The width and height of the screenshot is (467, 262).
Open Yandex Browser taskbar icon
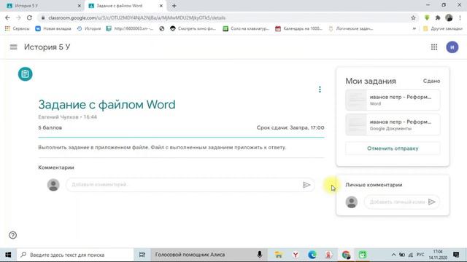[296, 255]
